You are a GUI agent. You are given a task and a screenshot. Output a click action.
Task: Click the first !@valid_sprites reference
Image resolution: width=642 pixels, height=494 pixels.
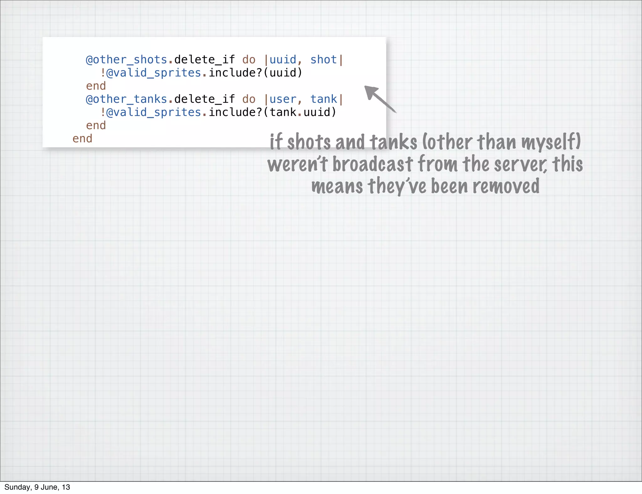click(x=150, y=73)
